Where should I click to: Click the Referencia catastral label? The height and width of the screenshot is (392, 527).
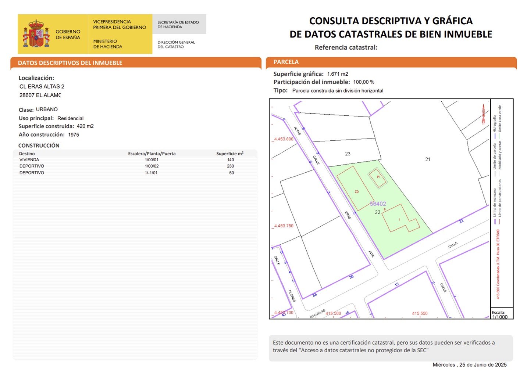point(346,47)
